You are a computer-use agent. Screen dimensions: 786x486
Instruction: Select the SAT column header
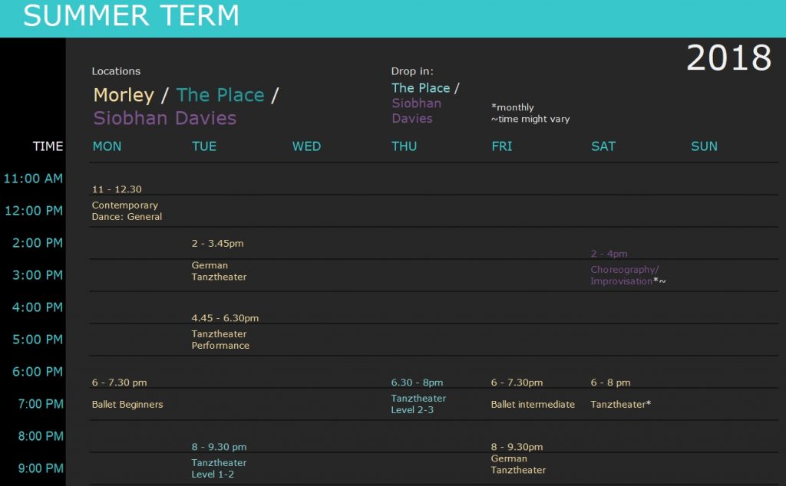point(603,146)
